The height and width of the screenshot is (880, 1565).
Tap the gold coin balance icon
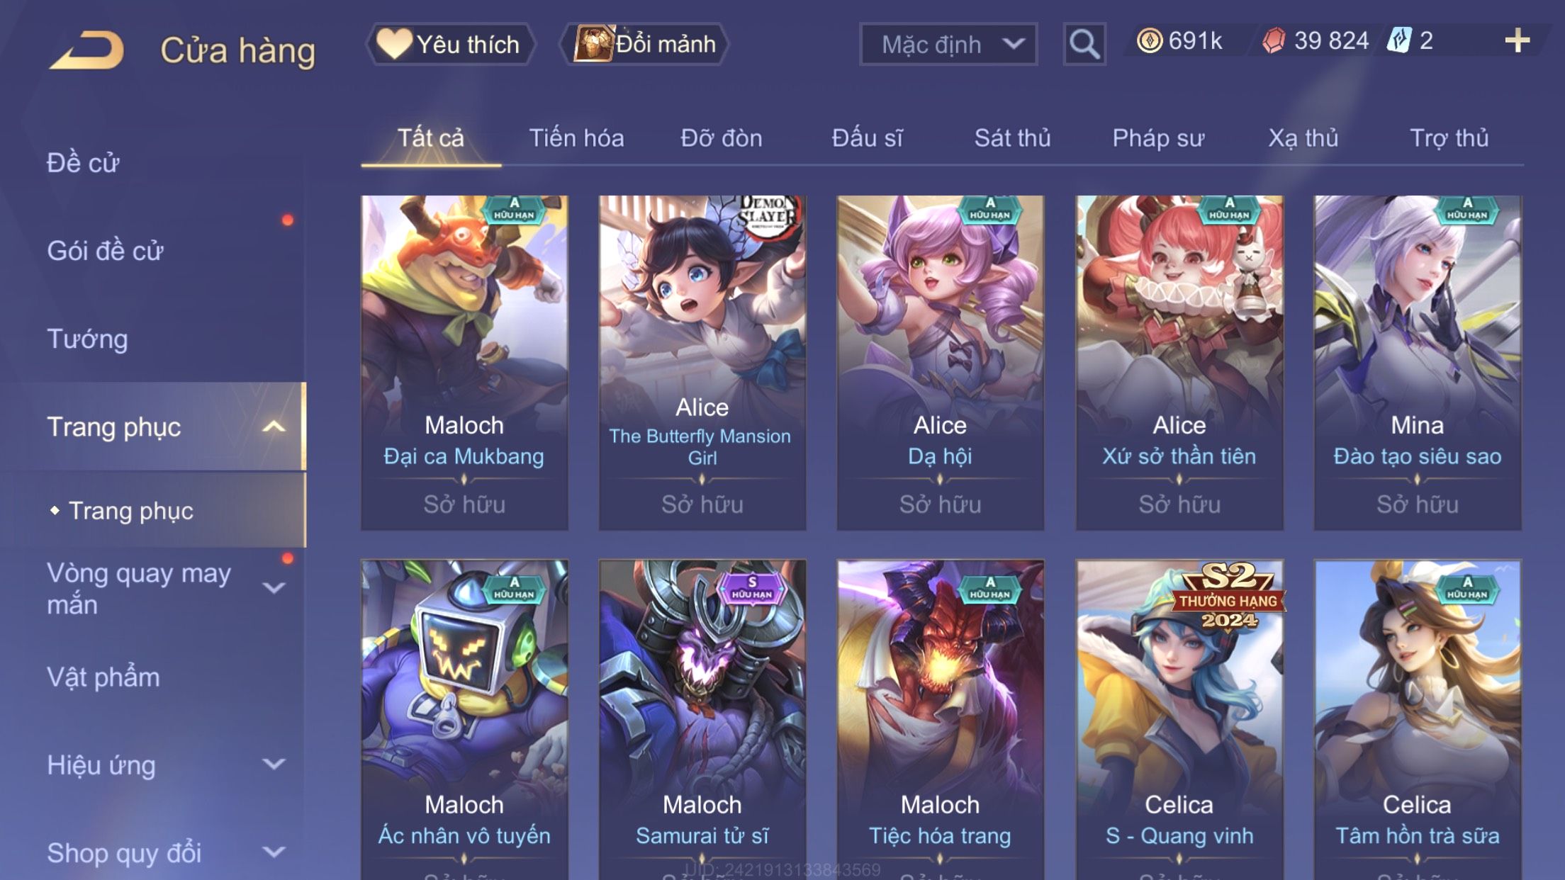click(x=1150, y=41)
